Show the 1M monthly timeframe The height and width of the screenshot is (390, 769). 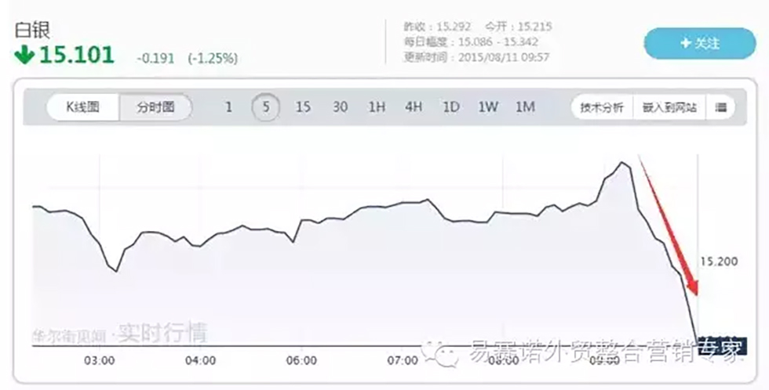pos(525,108)
